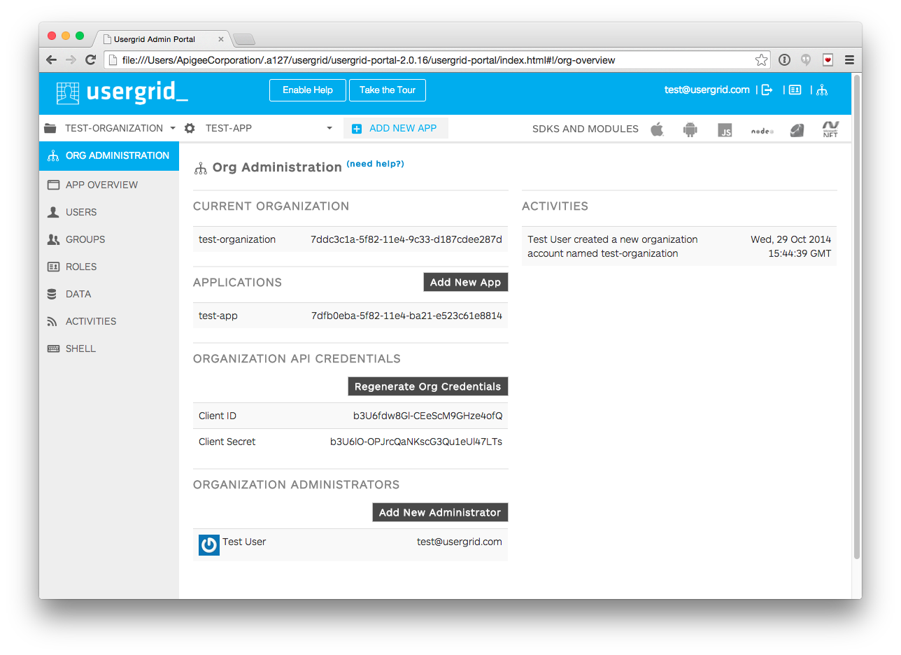The width and height of the screenshot is (901, 655).
Task: Click the grey speech-bubble extension icon
Action: 806,60
